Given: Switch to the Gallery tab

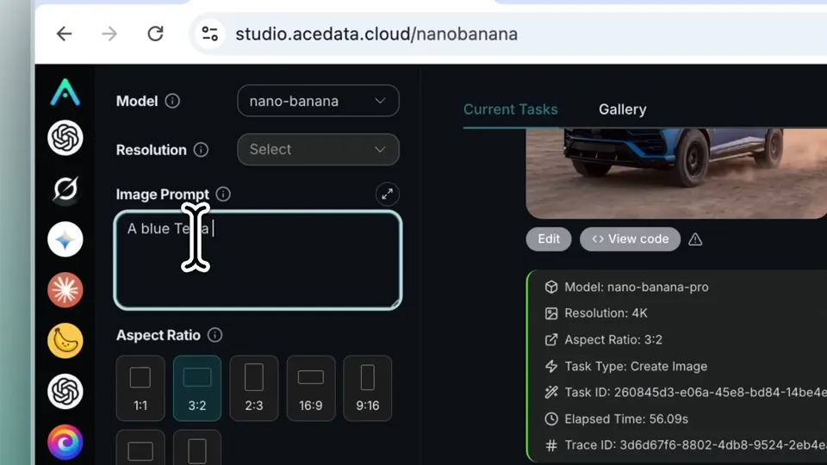Looking at the screenshot, I should (622, 109).
